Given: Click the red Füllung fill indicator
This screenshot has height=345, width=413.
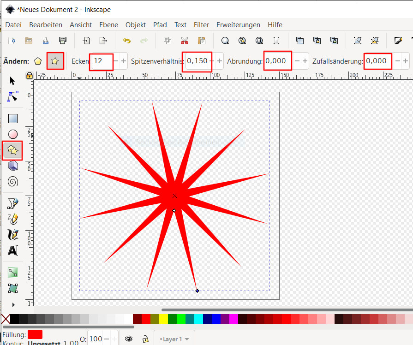Looking at the screenshot, I should (x=35, y=334).
